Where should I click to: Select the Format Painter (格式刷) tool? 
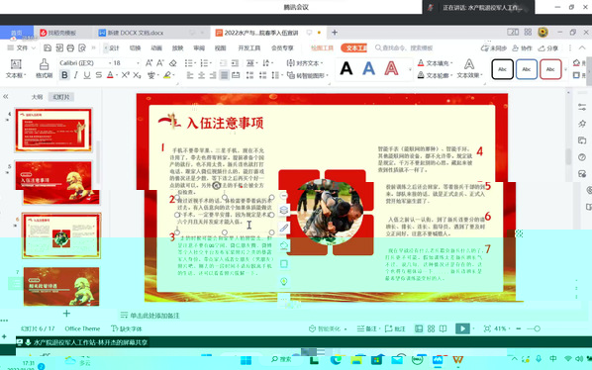click(45, 68)
